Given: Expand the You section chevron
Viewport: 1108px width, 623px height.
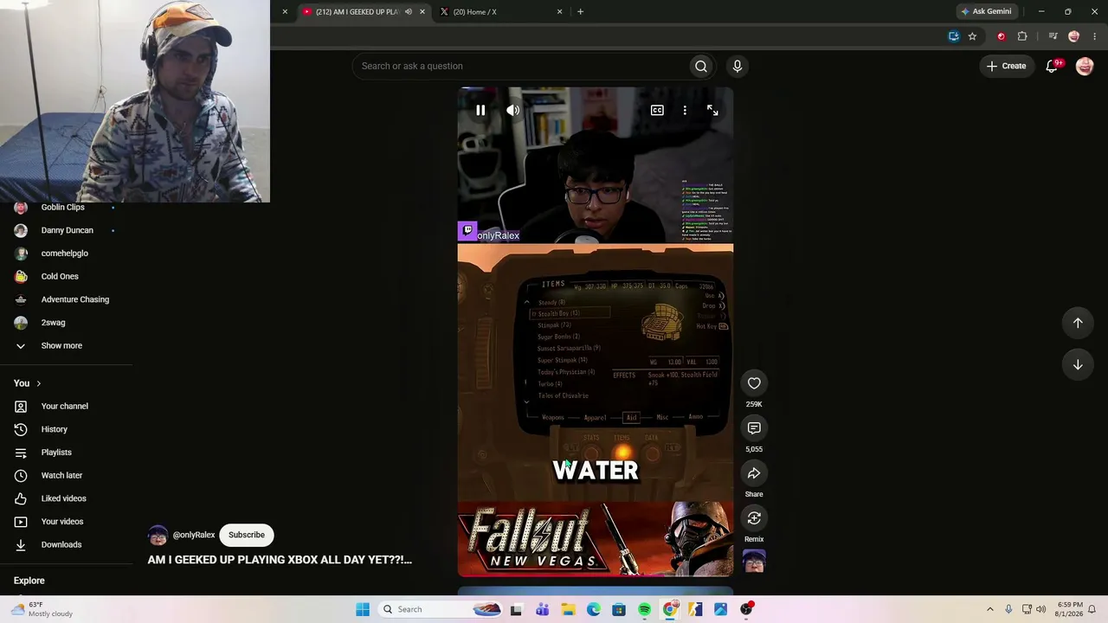Looking at the screenshot, I should click(x=38, y=383).
